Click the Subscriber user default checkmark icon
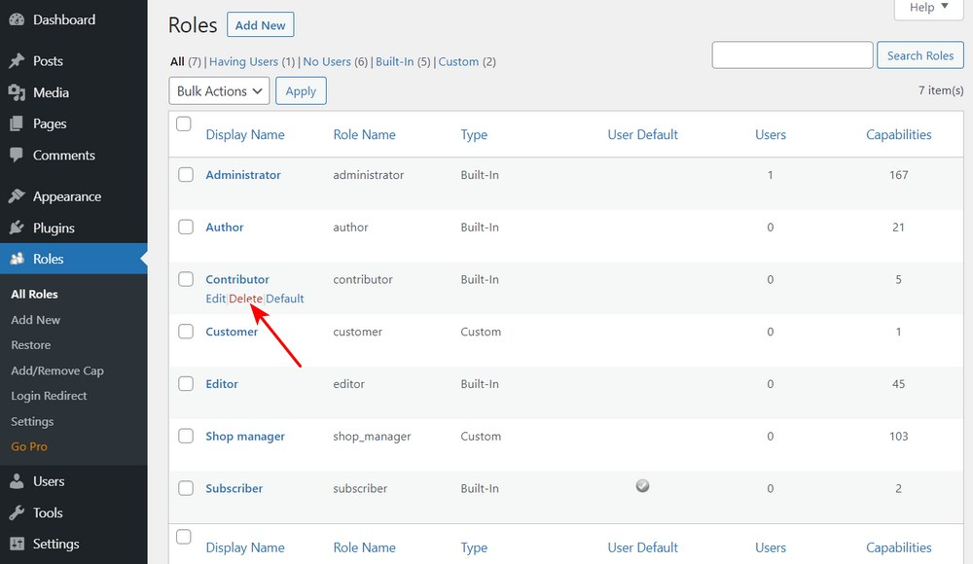This screenshot has height=564, width=973. pyautogui.click(x=642, y=486)
